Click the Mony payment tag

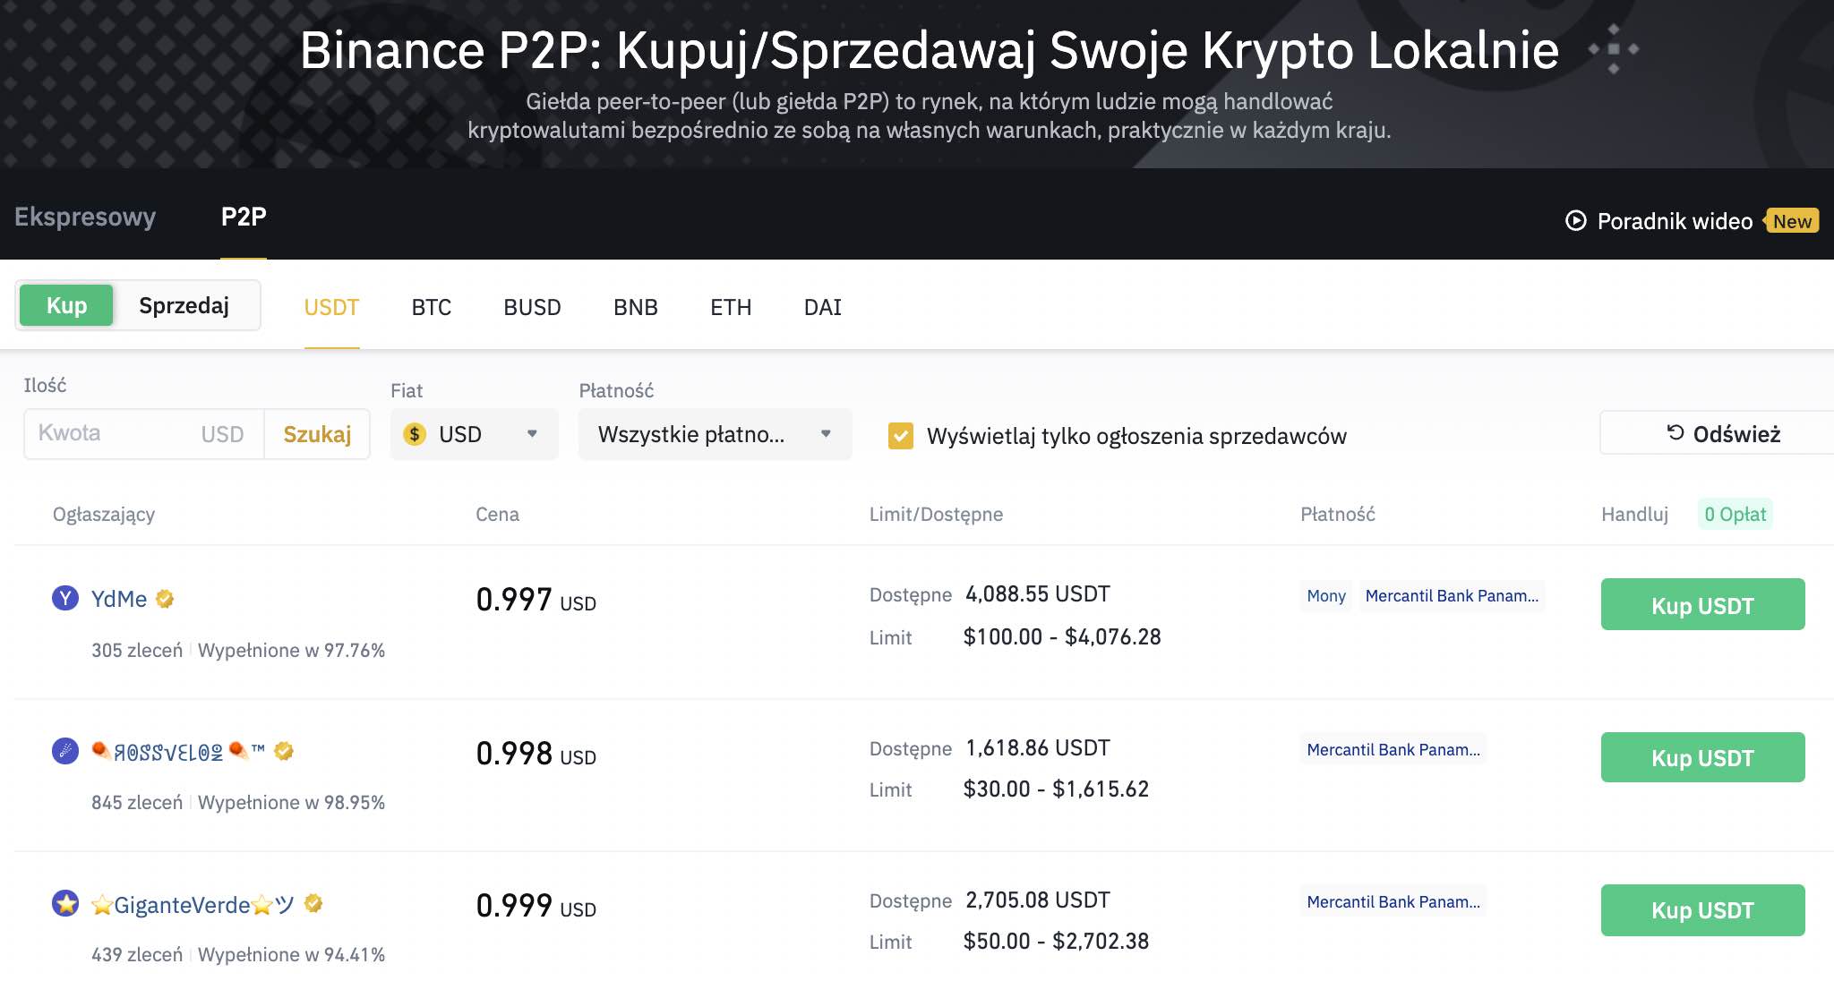click(1326, 596)
